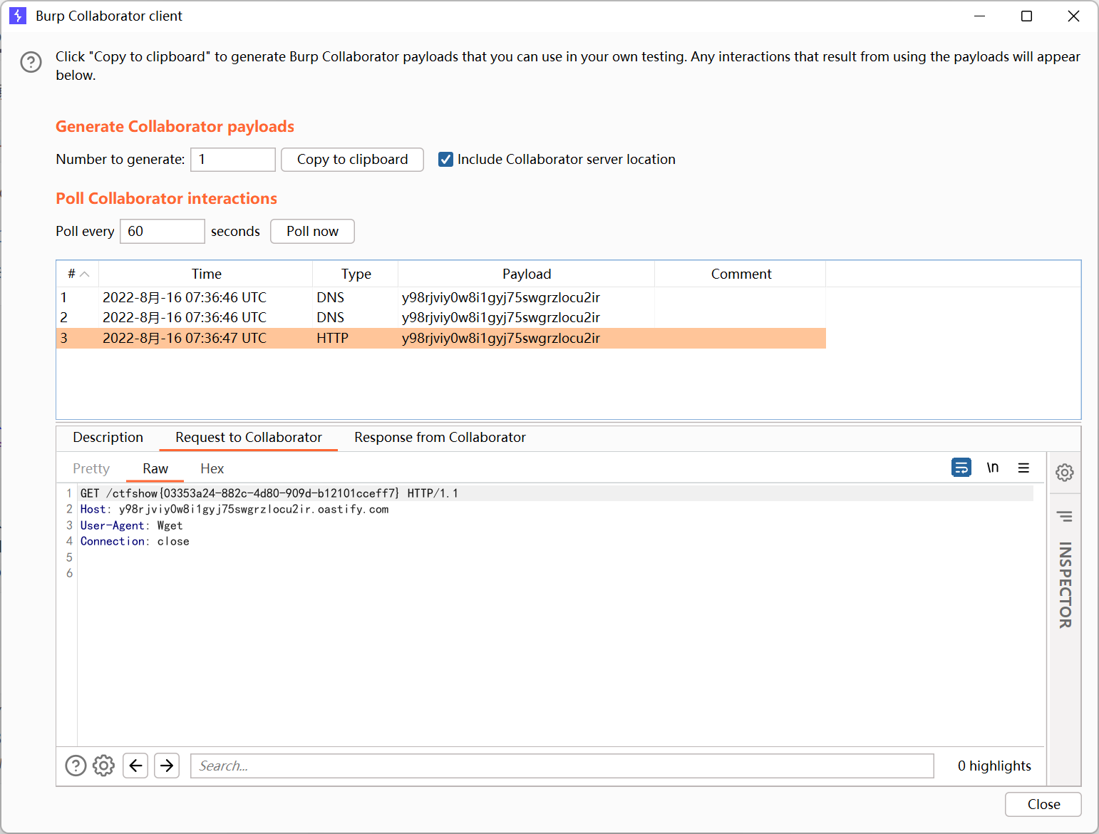Sort interactions by Type column
Viewport: 1099px width, 834px height.
(x=356, y=274)
